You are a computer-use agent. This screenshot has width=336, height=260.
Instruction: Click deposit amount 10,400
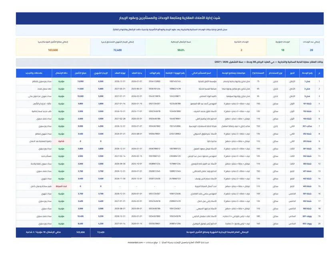(80, 216)
